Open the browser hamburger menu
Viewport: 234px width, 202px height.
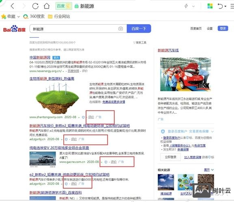point(232,6)
